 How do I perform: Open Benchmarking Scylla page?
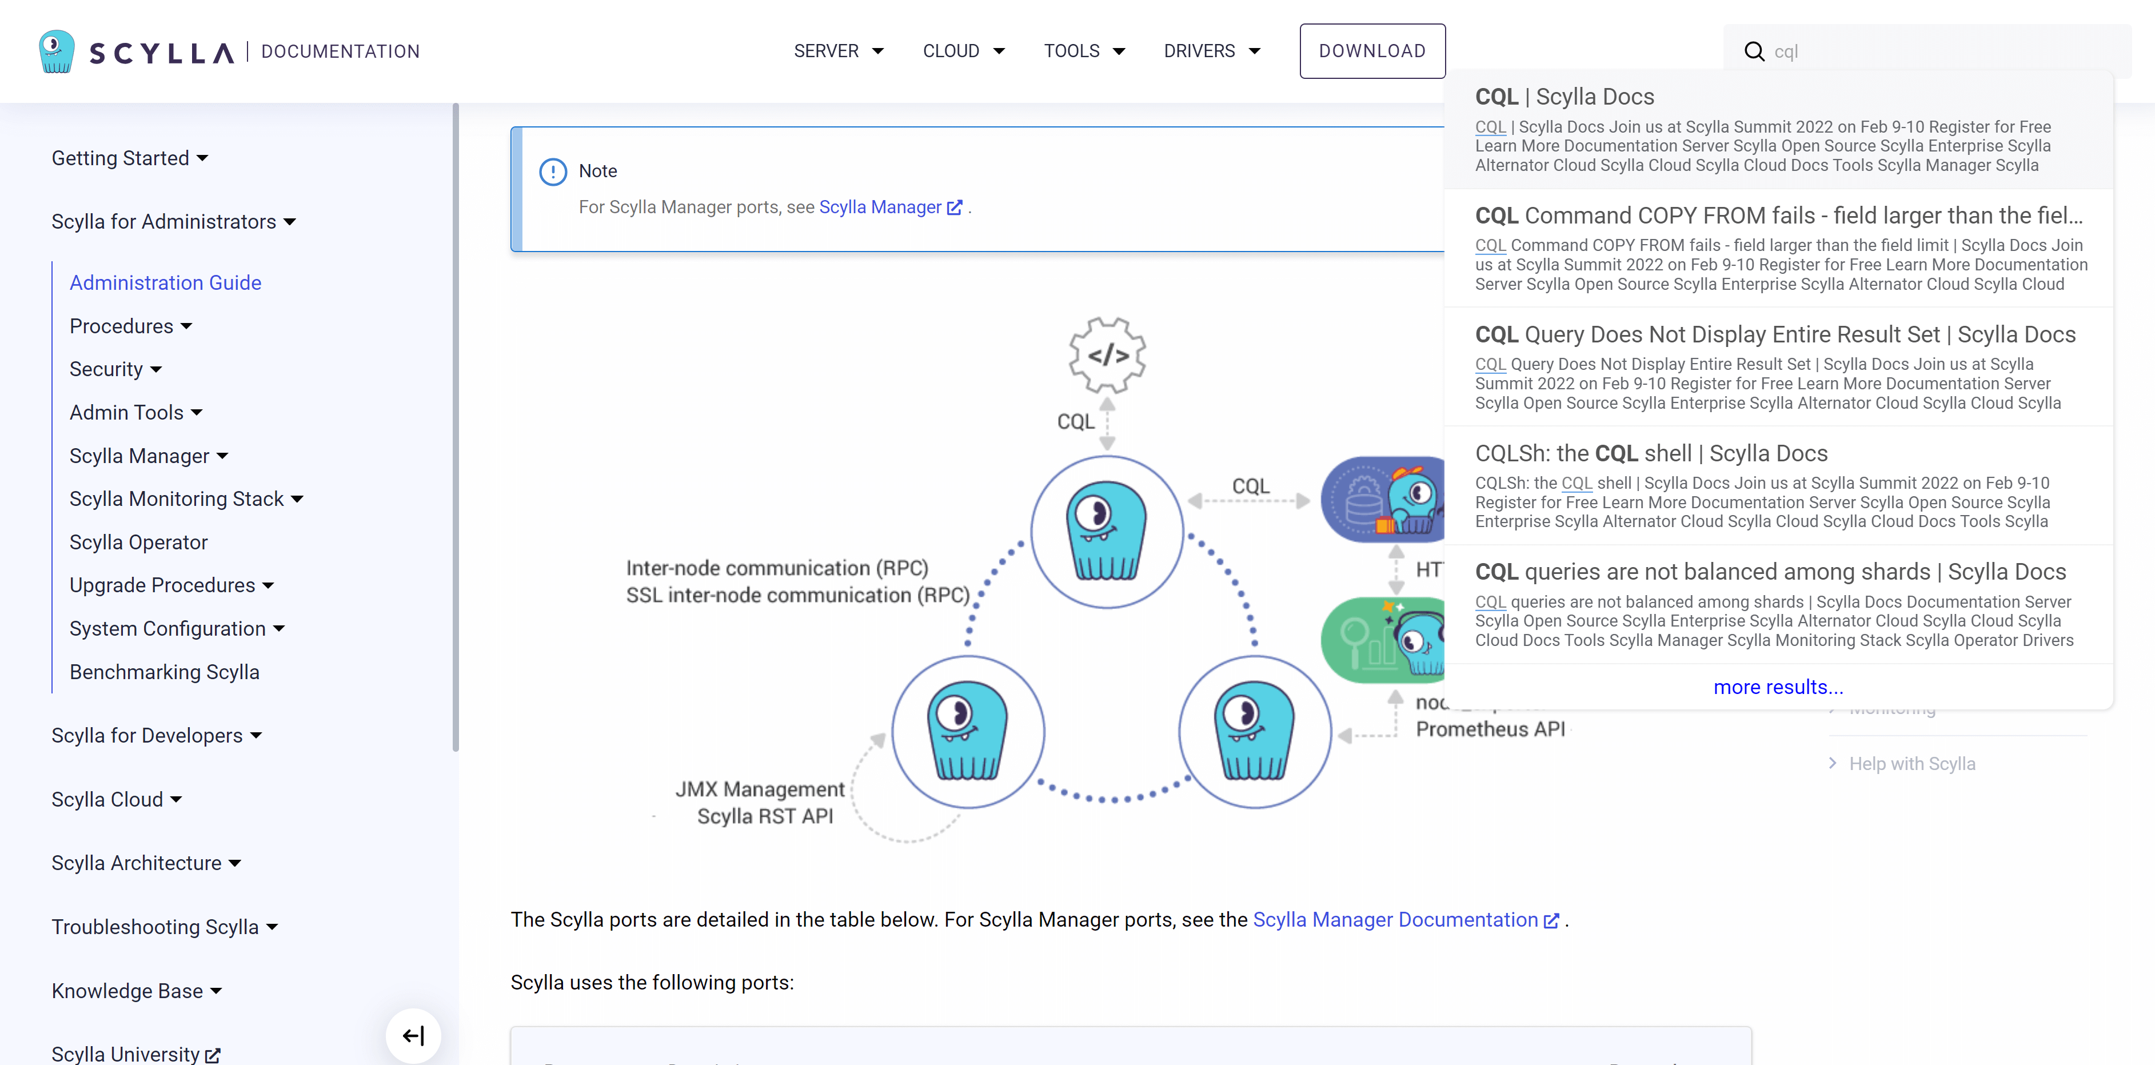165,672
